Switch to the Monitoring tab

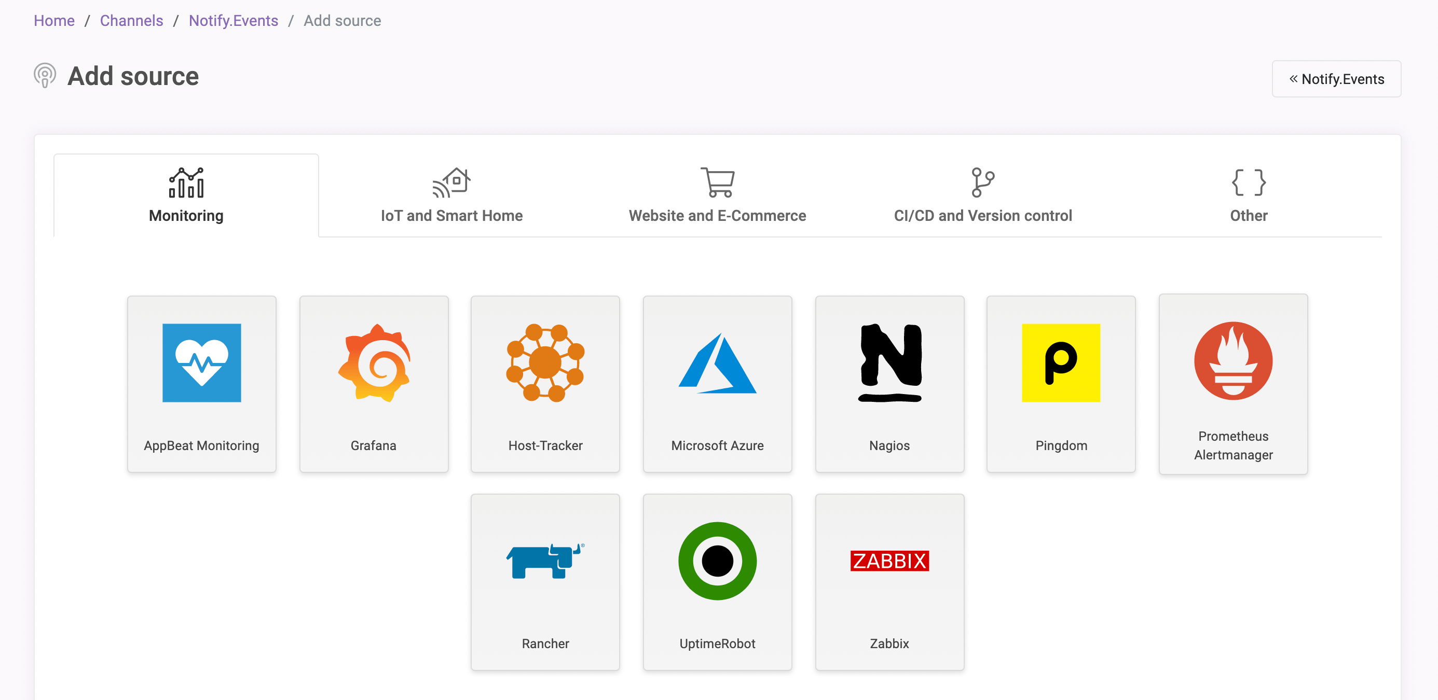click(x=186, y=195)
